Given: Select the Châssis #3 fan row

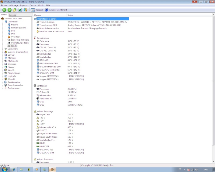Looking at the screenshot, I should (x=81, y=92).
